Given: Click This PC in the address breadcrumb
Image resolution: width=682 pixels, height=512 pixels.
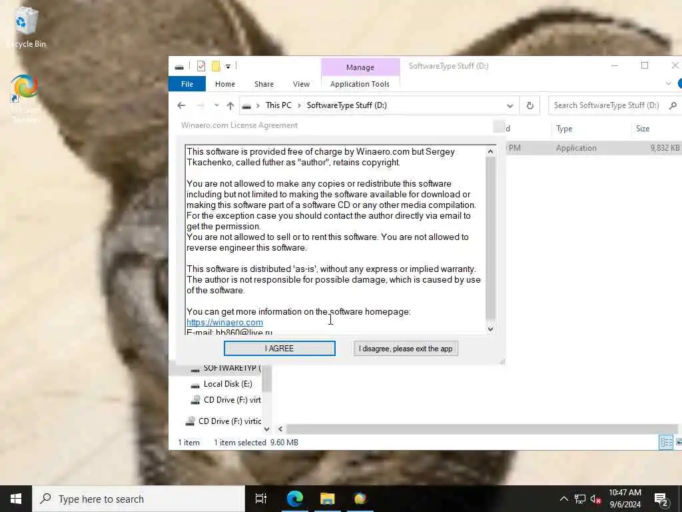Looking at the screenshot, I should tap(278, 105).
